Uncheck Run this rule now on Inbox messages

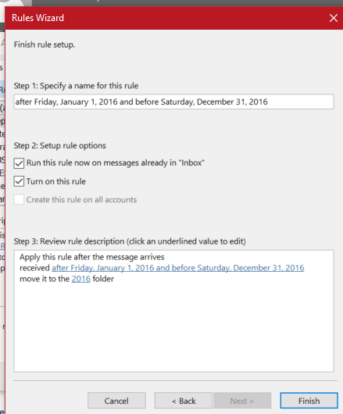pos(19,163)
